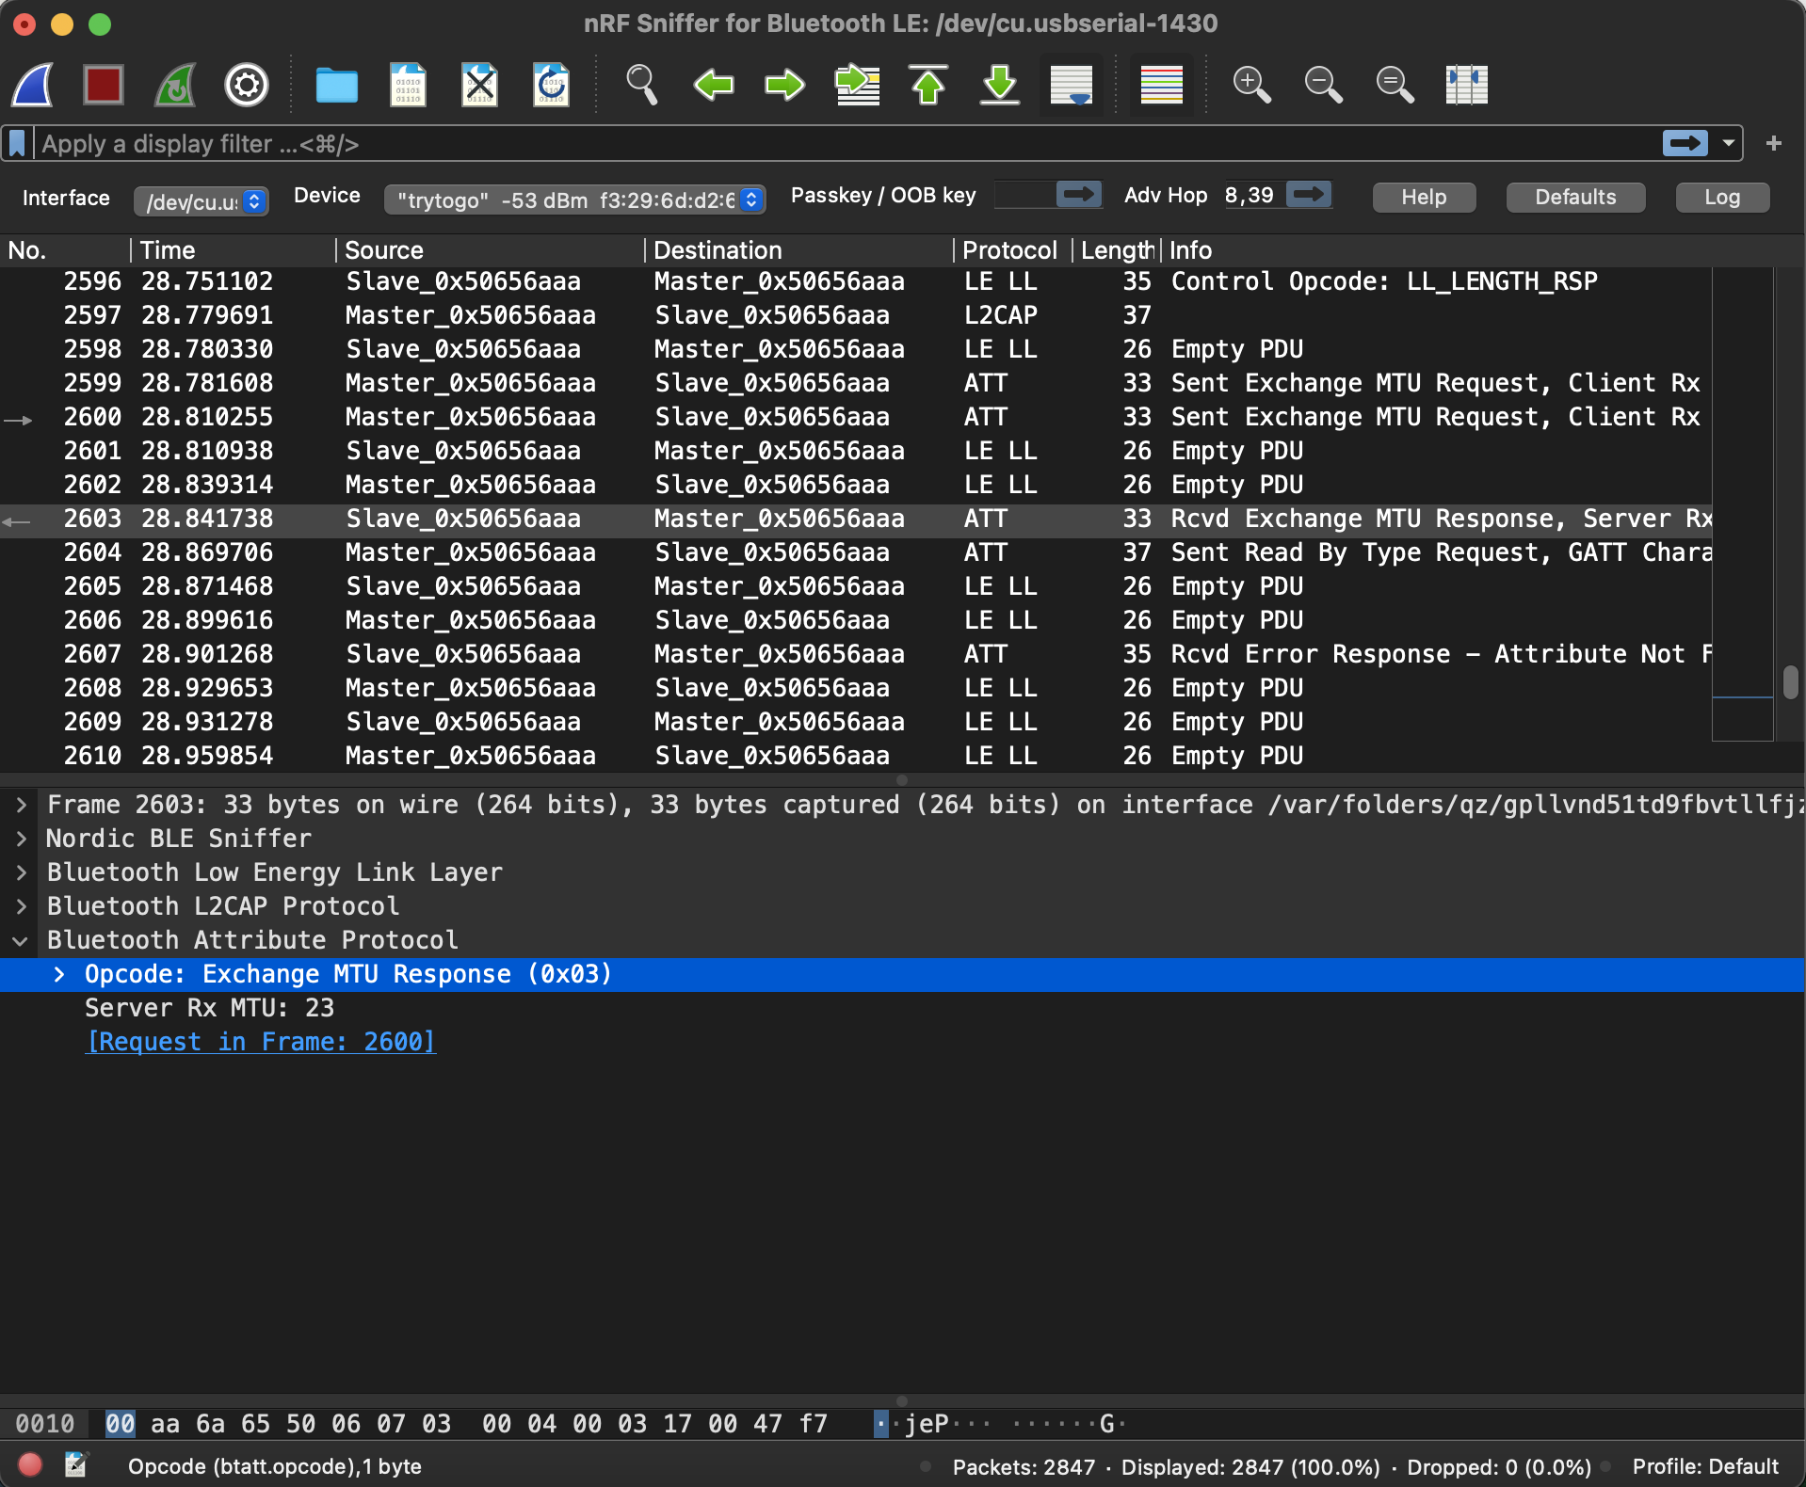The image size is (1806, 1487).
Task: Add a display filter button plus
Action: coord(1774,143)
